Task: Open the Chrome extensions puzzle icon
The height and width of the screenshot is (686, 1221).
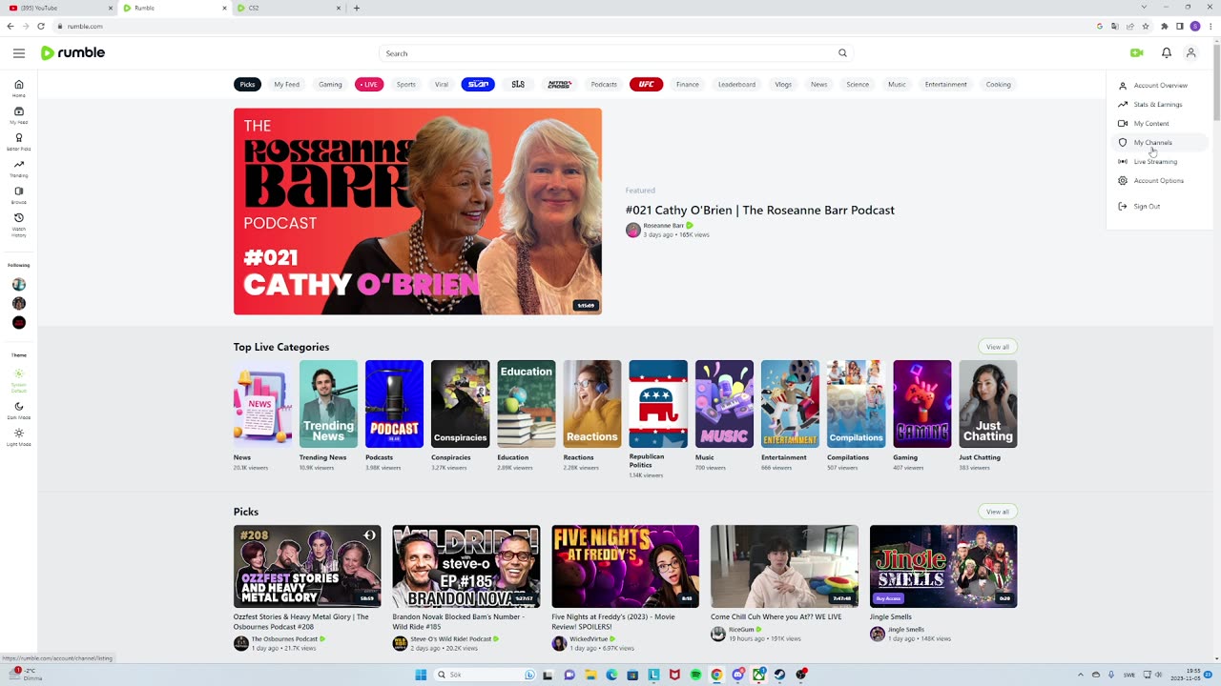Action: (x=1165, y=26)
